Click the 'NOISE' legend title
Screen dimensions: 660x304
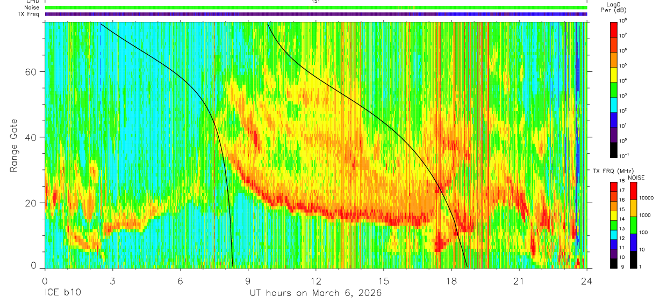[x=637, y=177]
